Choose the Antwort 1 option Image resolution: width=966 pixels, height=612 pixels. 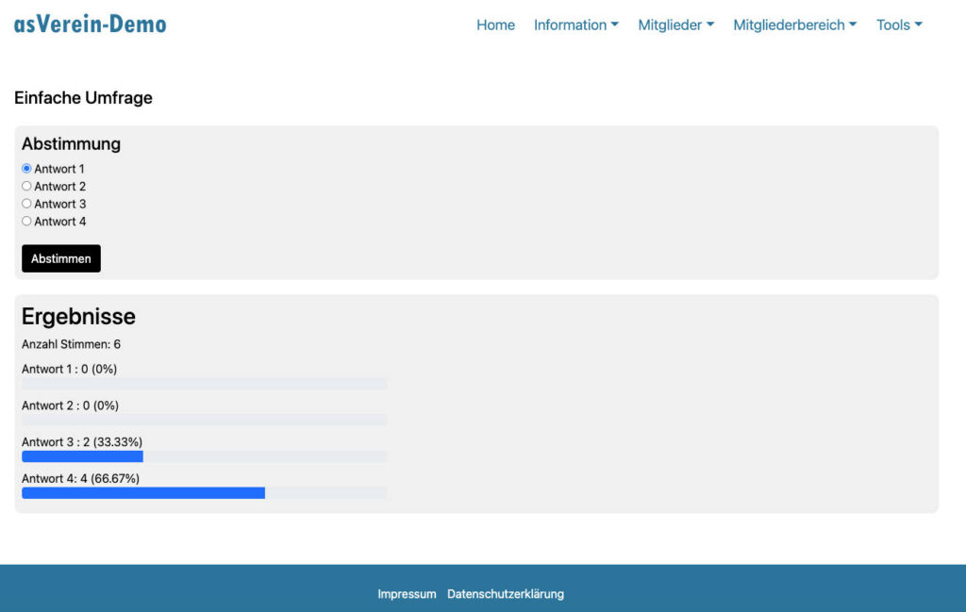(x=26, y=168)
